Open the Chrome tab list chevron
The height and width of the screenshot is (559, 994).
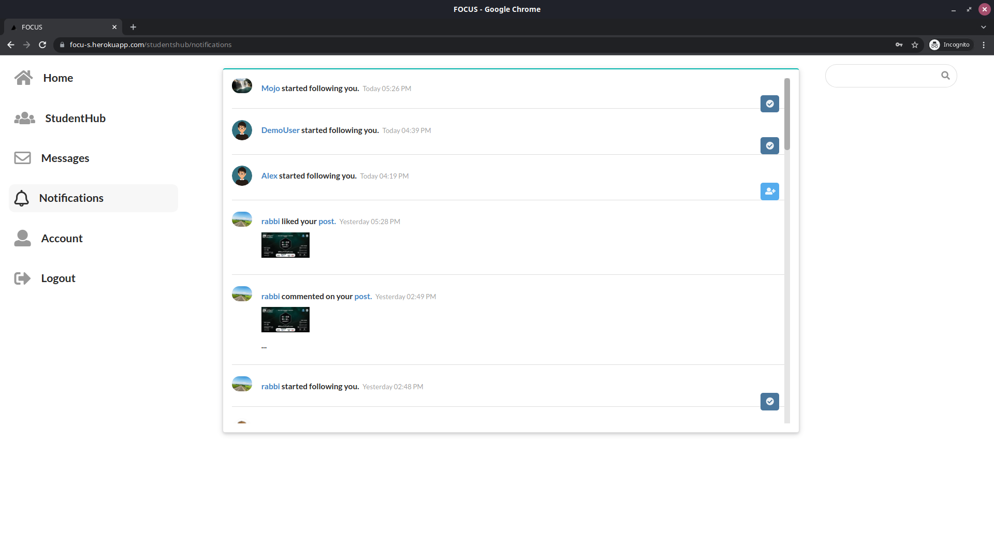click(983, 27)
